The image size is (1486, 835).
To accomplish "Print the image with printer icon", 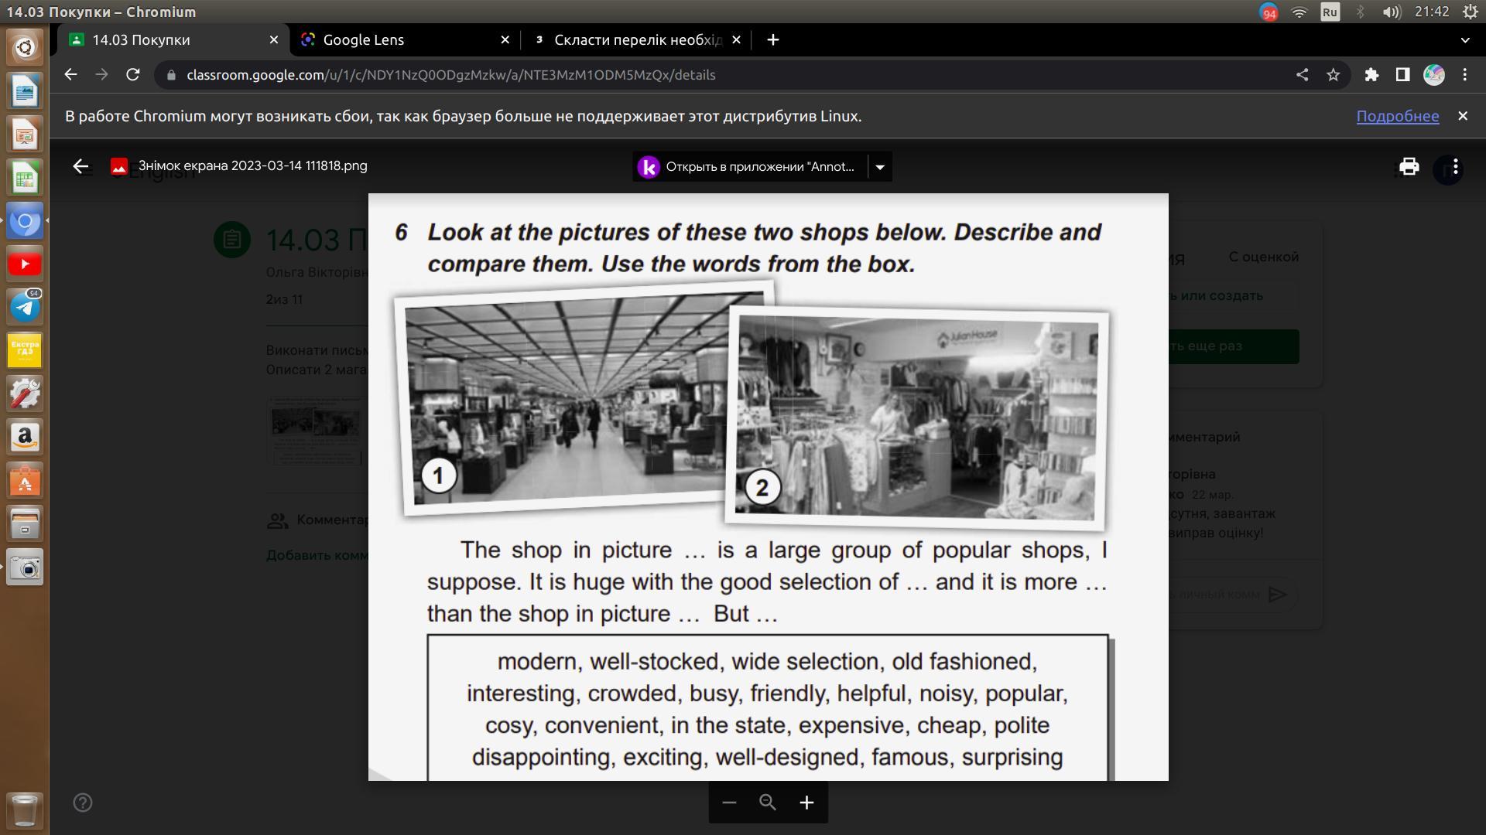I will pyautogui.click(x=1409, y=167).
